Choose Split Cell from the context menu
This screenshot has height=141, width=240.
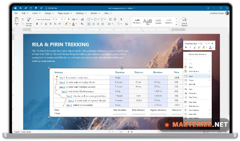(x=197, y=84)
